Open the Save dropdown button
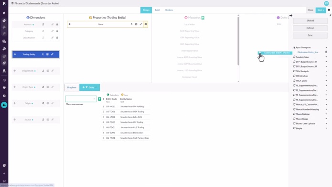The height and width of the screenshot is (187, 332). (x=321, y=10)
